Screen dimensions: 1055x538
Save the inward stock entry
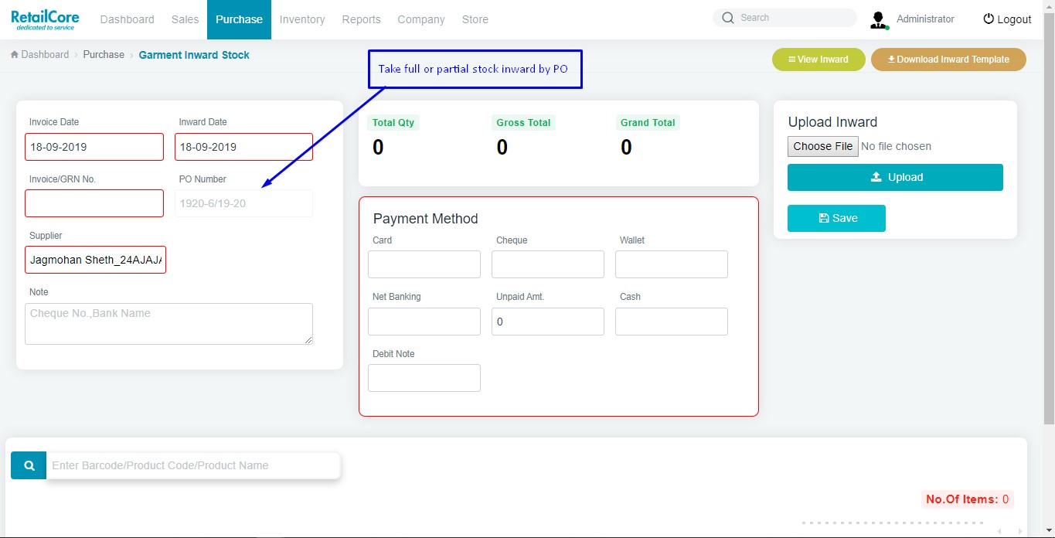(x=836, y=218)
